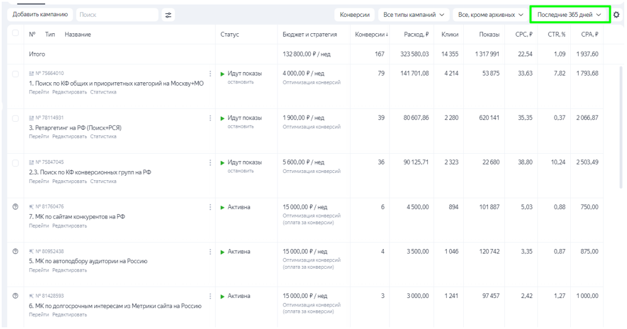Click остановить under Идут показы for campaign 75664010
The height and width of the screenshot is (329, 627).
pyautogui.click(x=241, y=82)
